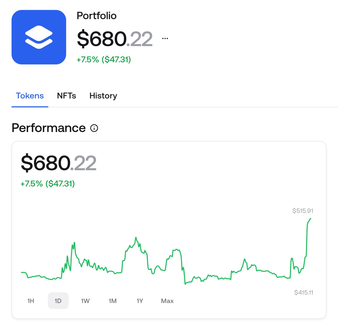Click the blue Portfolio layers icon

click(39, 37)
